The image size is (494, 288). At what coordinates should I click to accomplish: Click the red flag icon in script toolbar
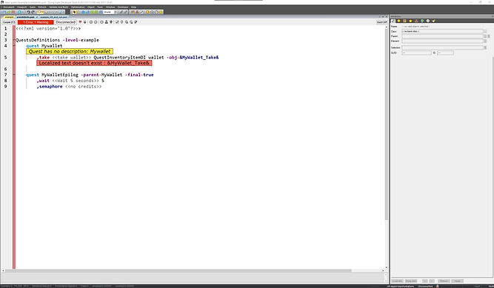pos(80,22)
